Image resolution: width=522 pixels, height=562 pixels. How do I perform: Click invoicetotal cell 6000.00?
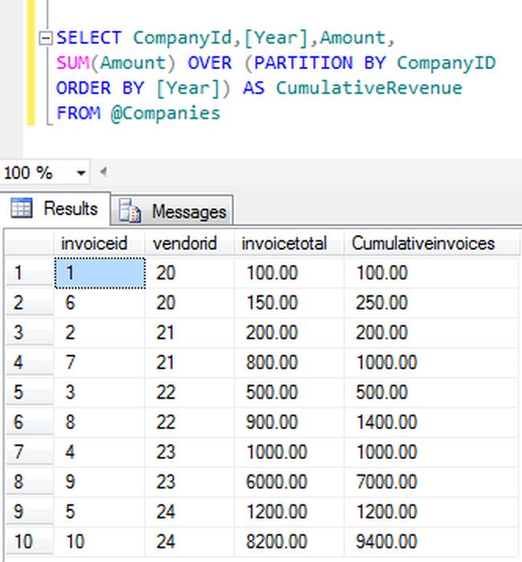289,482
